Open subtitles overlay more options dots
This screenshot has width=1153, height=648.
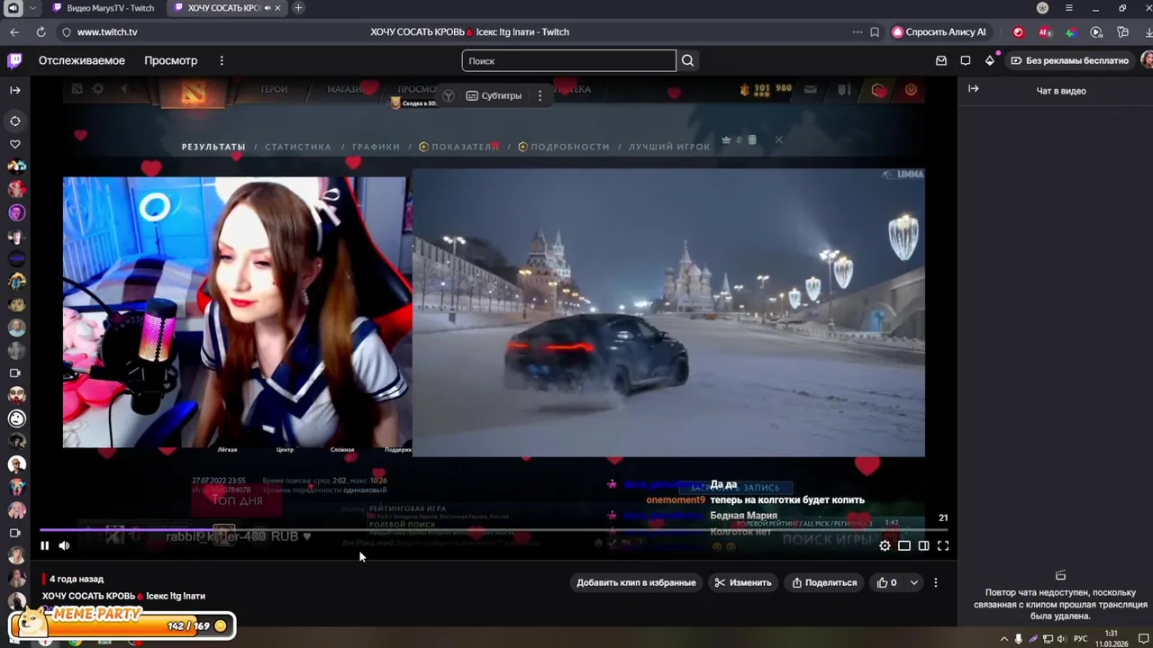pyautogui.click(x=540, y=95)
